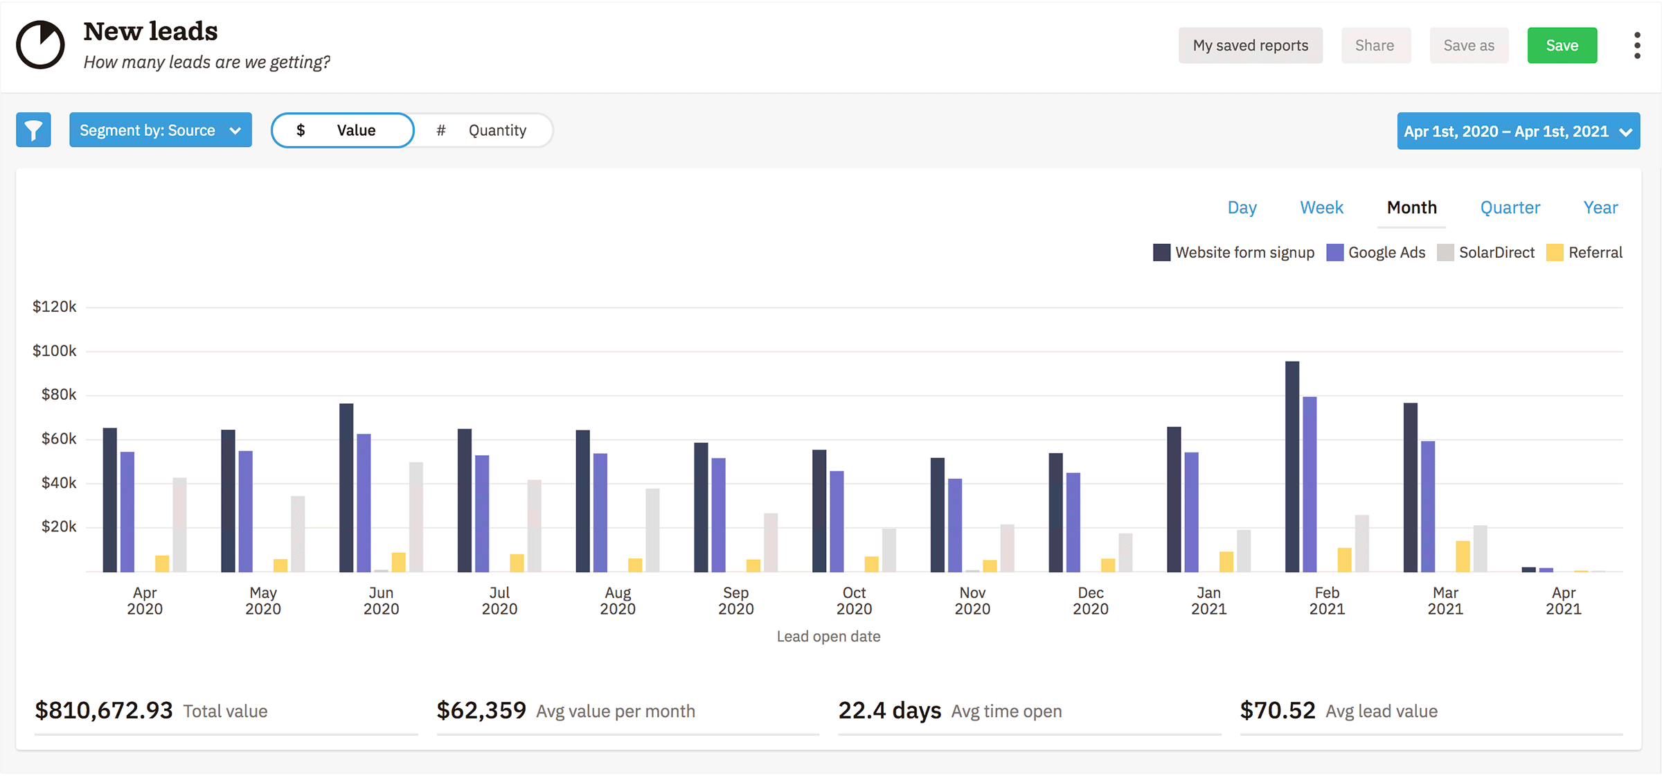Viewport: 1662px width, 776px height.
Task: Click the Website form signup legend swatch
Action: click(1161, 253)
